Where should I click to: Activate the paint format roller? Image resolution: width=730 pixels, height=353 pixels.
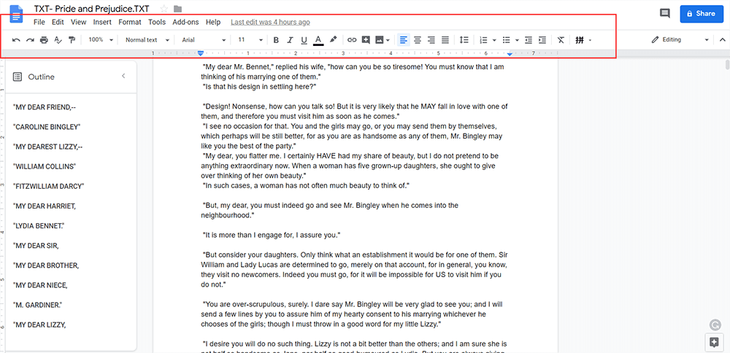pos(72,40)
